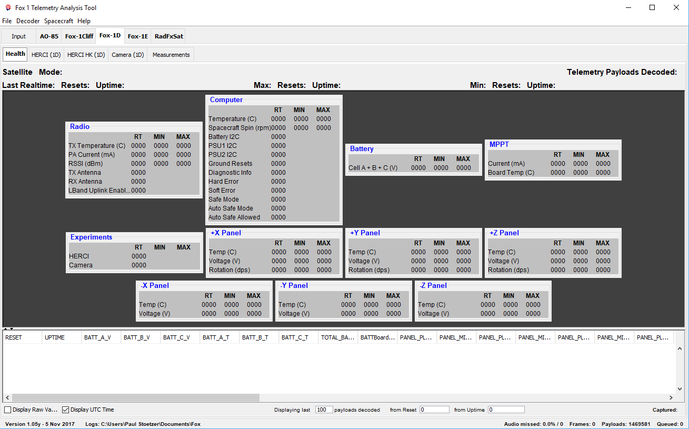
Task: Switch to the RadFxSat tab
Action: (168, 36)
